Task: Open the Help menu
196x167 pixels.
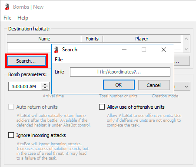Action: (x=23, y=18)
